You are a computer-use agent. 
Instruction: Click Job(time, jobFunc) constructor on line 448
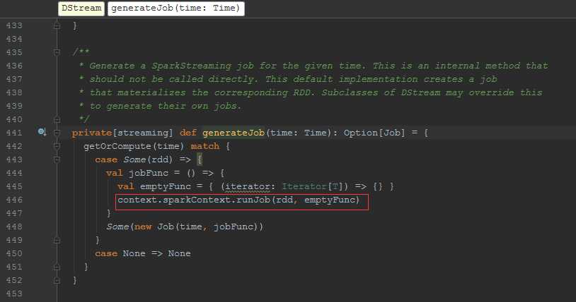[207, 226]
